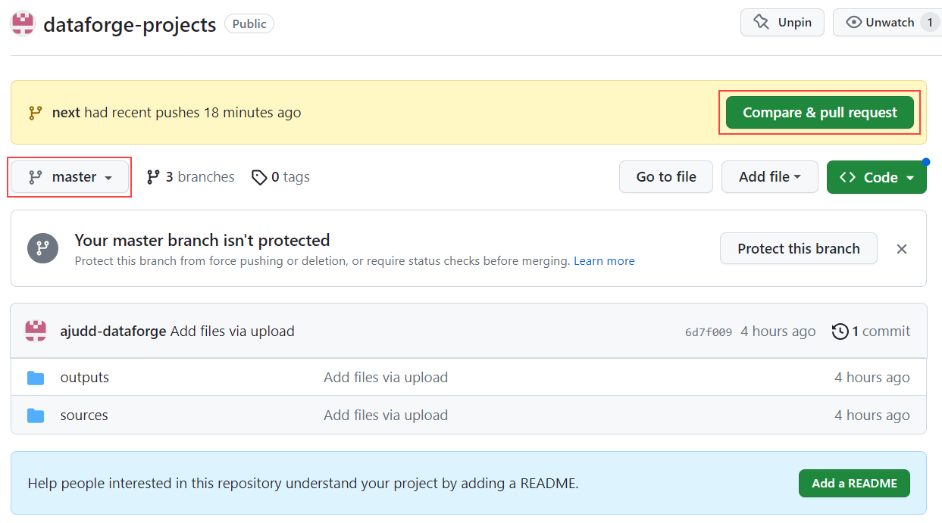Open the sources folder
Image resolution: width=942 pixels, height=523 pixels.
tap(84, 416)
